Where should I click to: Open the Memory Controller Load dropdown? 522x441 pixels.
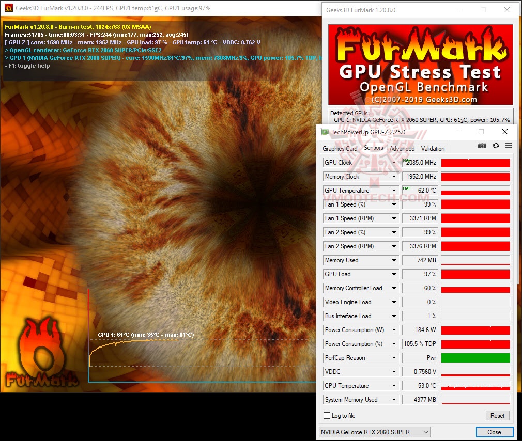coord(394,288)
